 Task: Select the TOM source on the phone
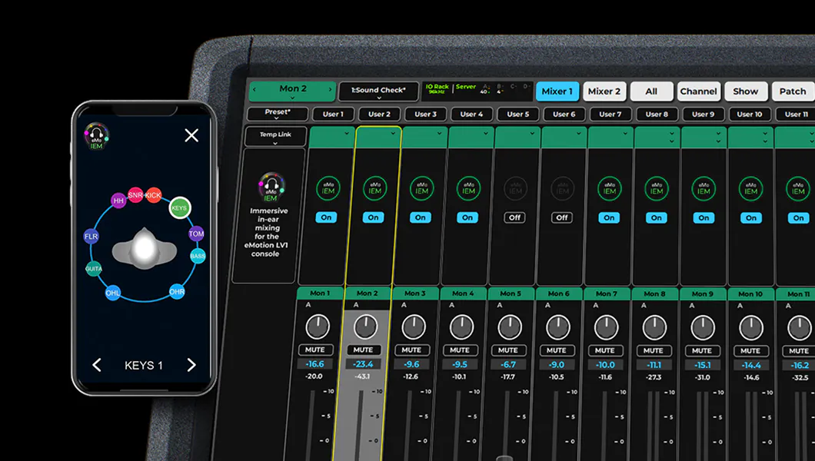[x=196, y=234]
